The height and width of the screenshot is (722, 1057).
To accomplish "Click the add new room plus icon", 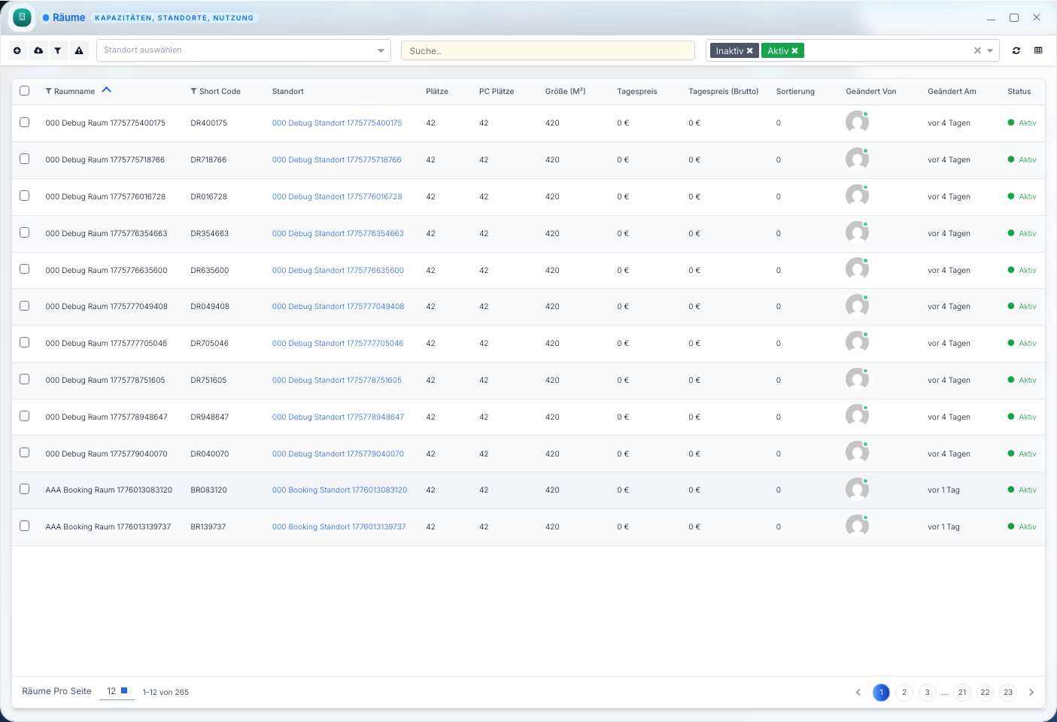I will pyautogui.click(x=17, y=50).
